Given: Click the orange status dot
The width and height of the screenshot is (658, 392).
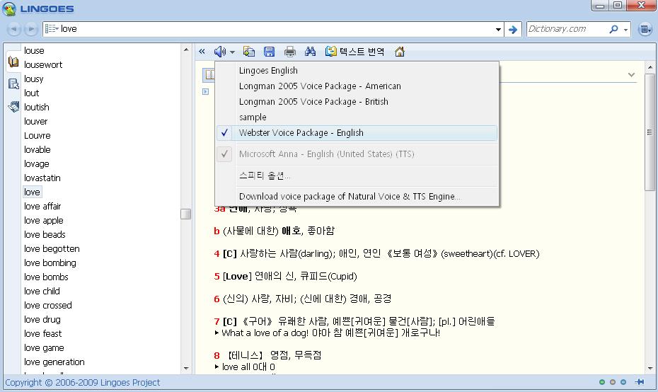Looking at the screenshot, I should click(613, 382).
